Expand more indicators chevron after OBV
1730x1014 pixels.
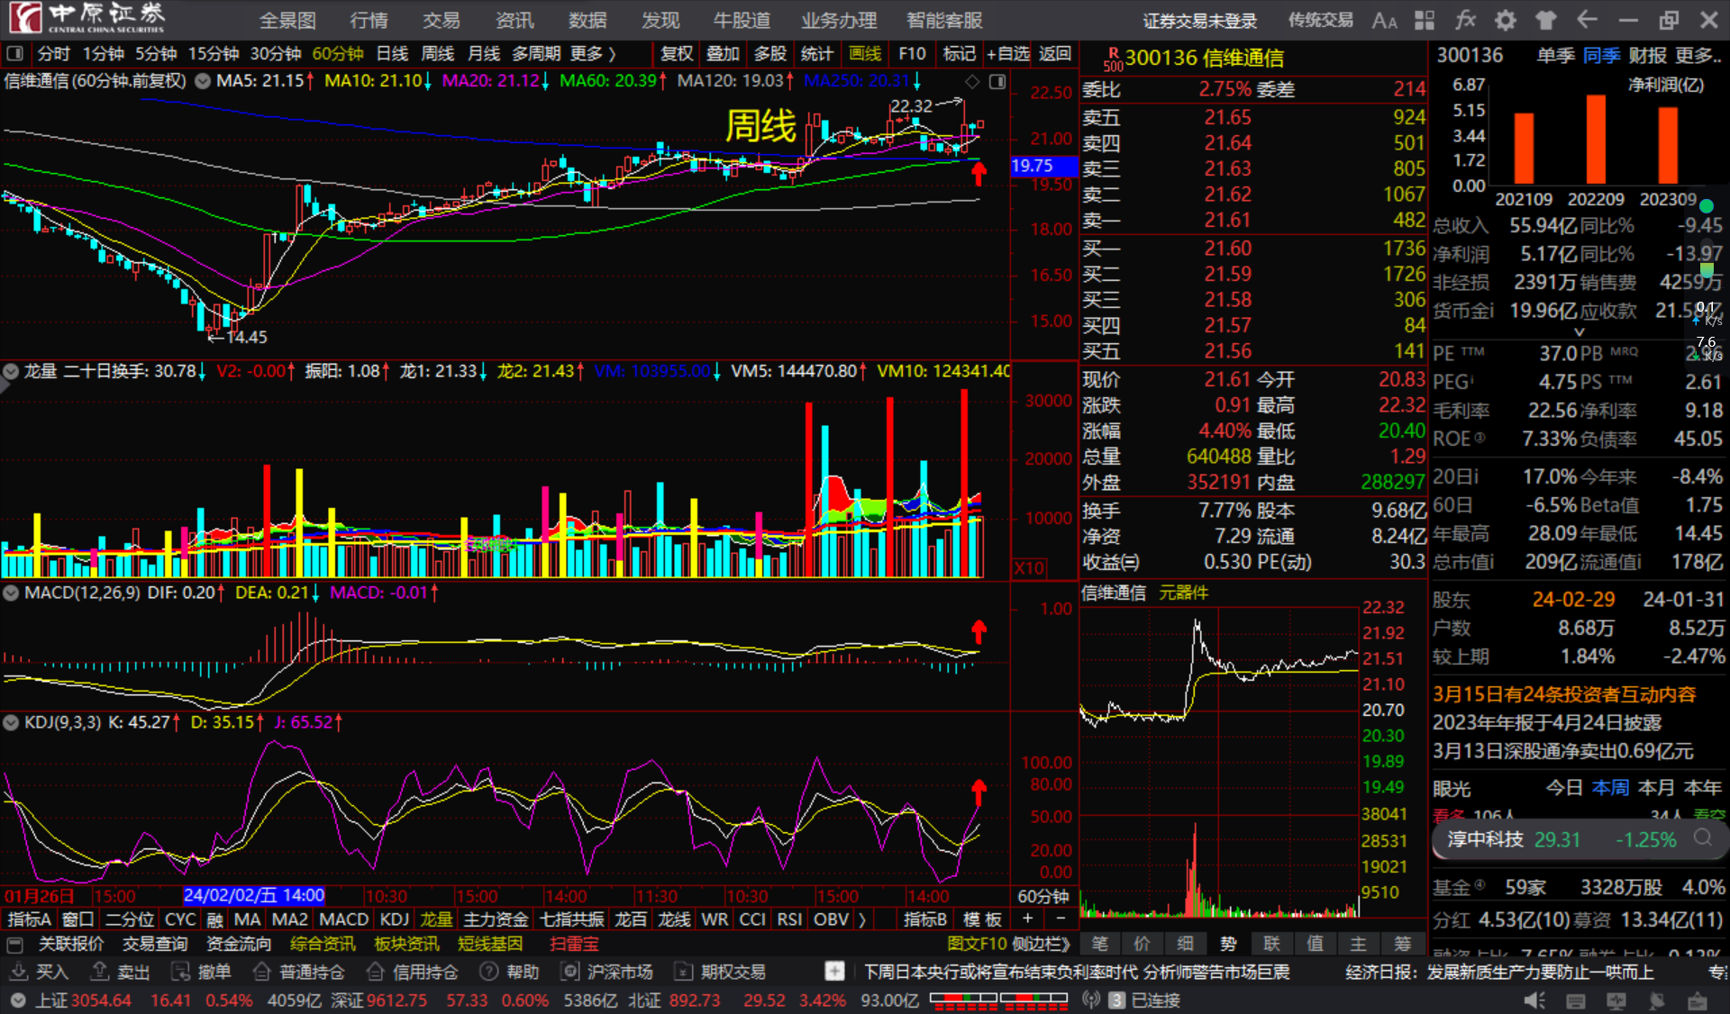(x=862, y=919)
